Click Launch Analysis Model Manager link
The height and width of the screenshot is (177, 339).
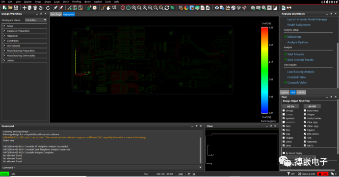pyautogui.click(x=307, y=20)
